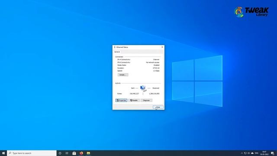Open File Explorer from the taskbar
Viewport: 277px width, 156px height.
(x=88, y=153)
